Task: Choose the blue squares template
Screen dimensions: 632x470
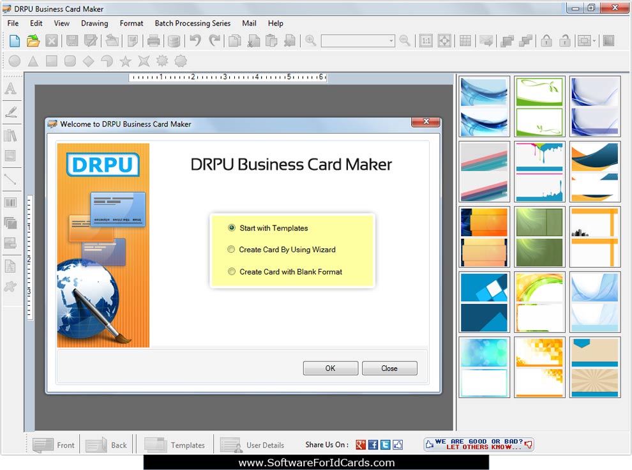Action: click(484, 302)
